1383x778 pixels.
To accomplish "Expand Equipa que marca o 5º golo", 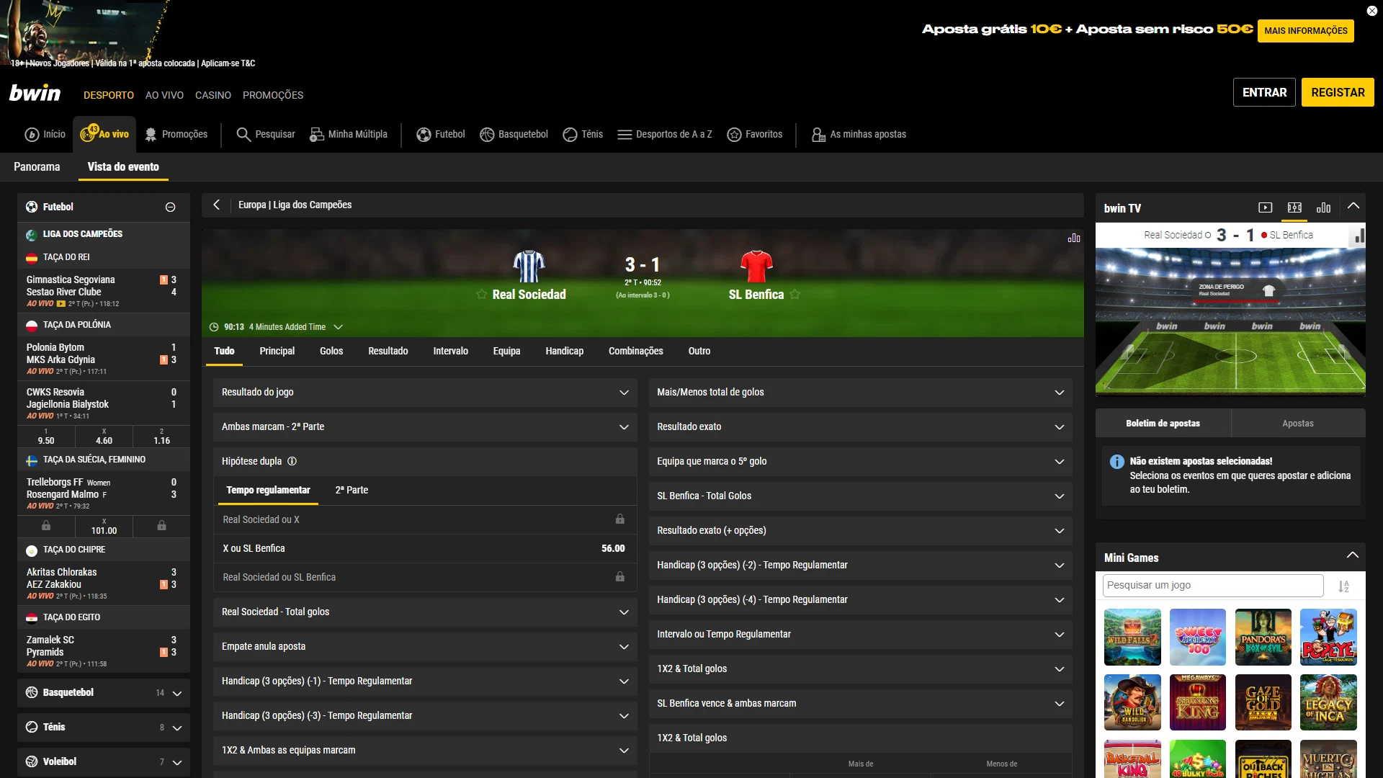I will (x=861, y=462).
